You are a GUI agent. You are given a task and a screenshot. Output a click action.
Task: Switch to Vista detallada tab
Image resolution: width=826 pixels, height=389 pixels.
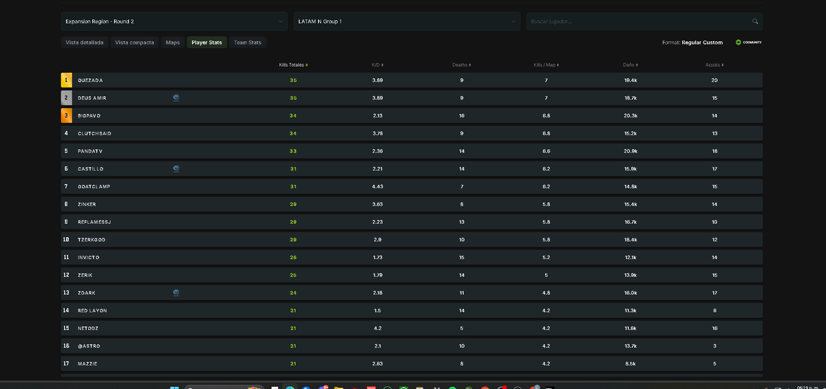85,43
